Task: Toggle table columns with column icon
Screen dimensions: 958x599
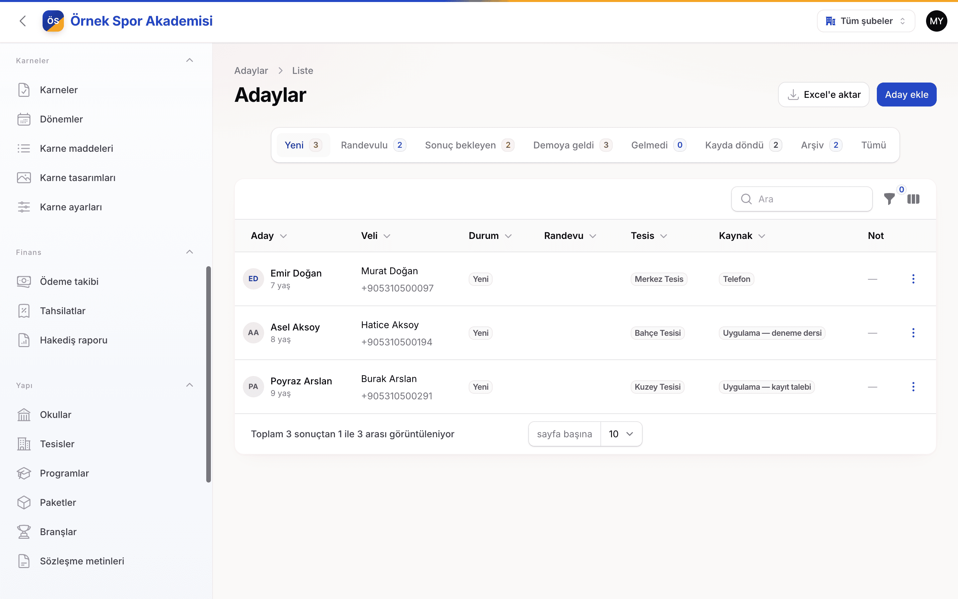Action: click(x=913, y=199)
